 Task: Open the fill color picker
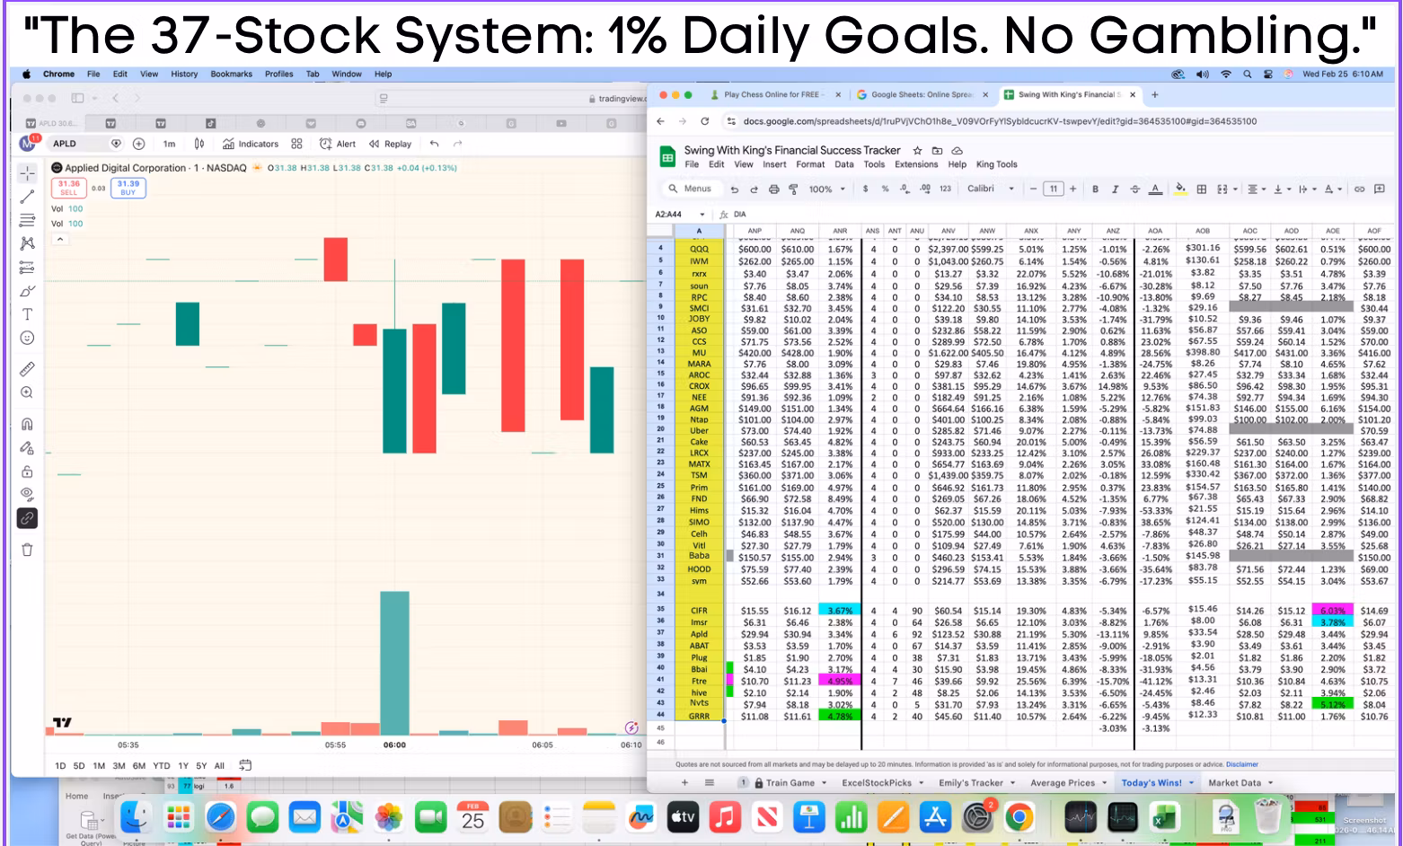click(x=1180, y=189)
